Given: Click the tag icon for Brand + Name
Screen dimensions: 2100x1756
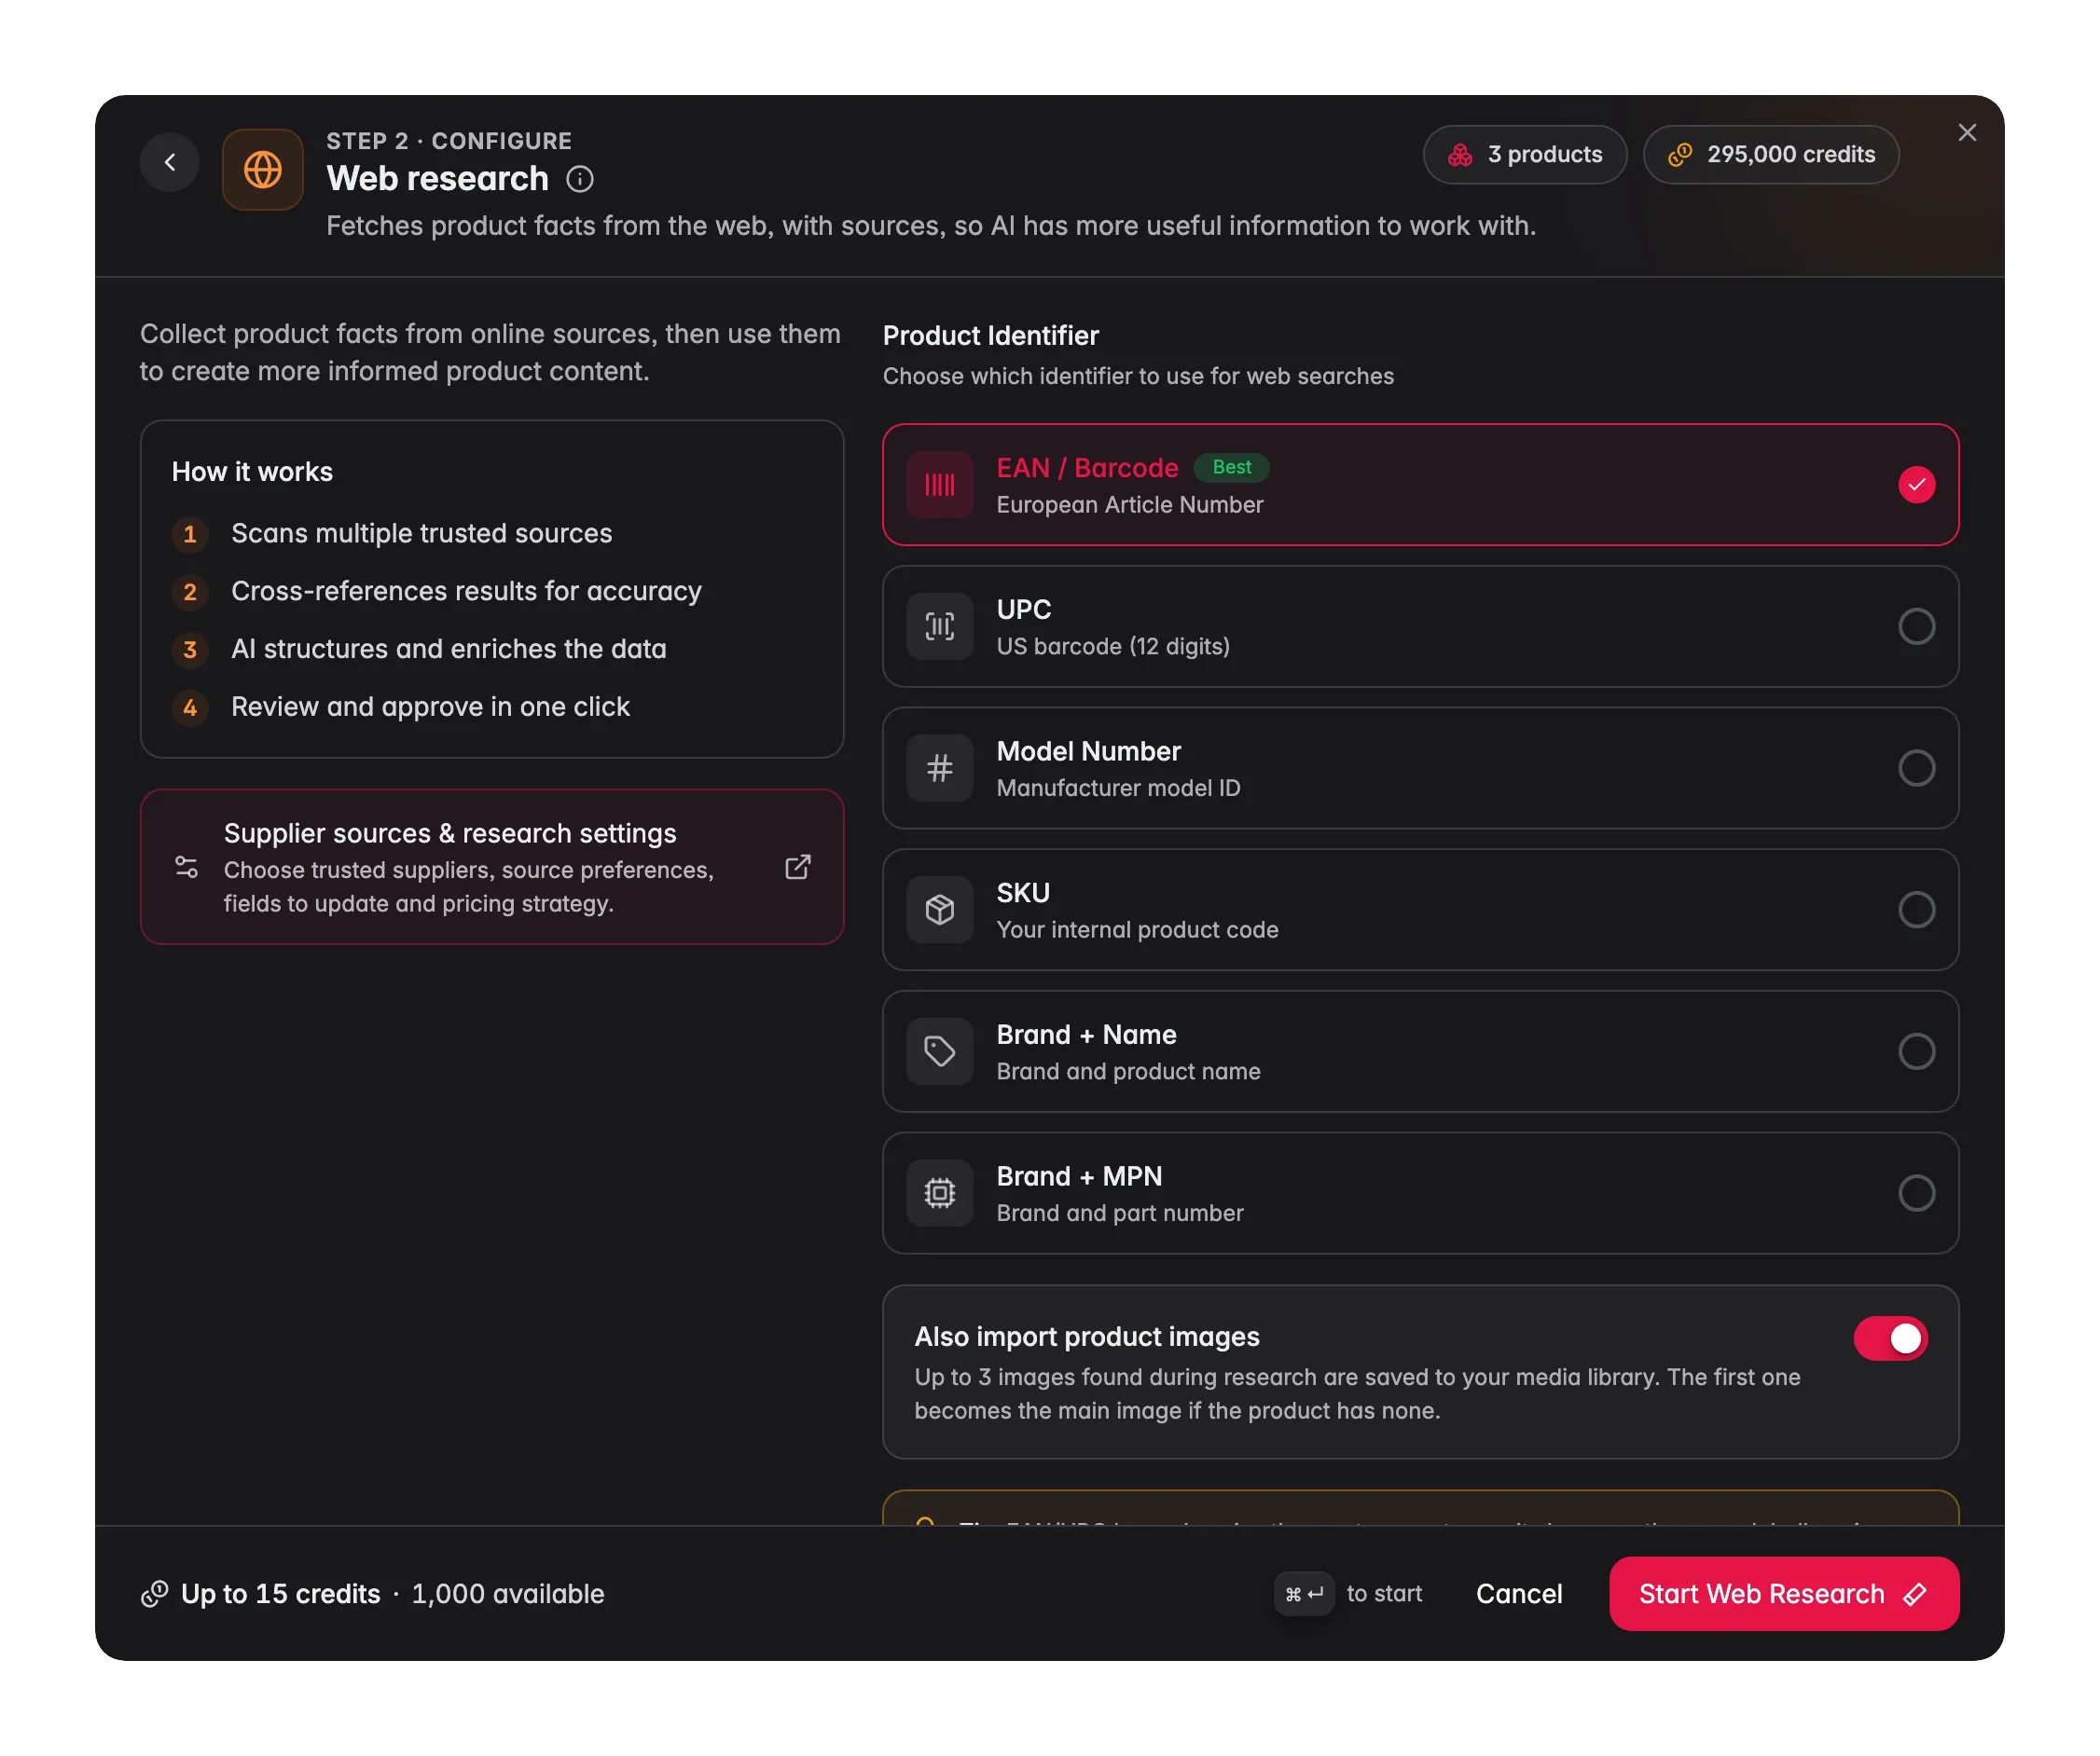Looking at the screenshot, I should coord(940,1051).
